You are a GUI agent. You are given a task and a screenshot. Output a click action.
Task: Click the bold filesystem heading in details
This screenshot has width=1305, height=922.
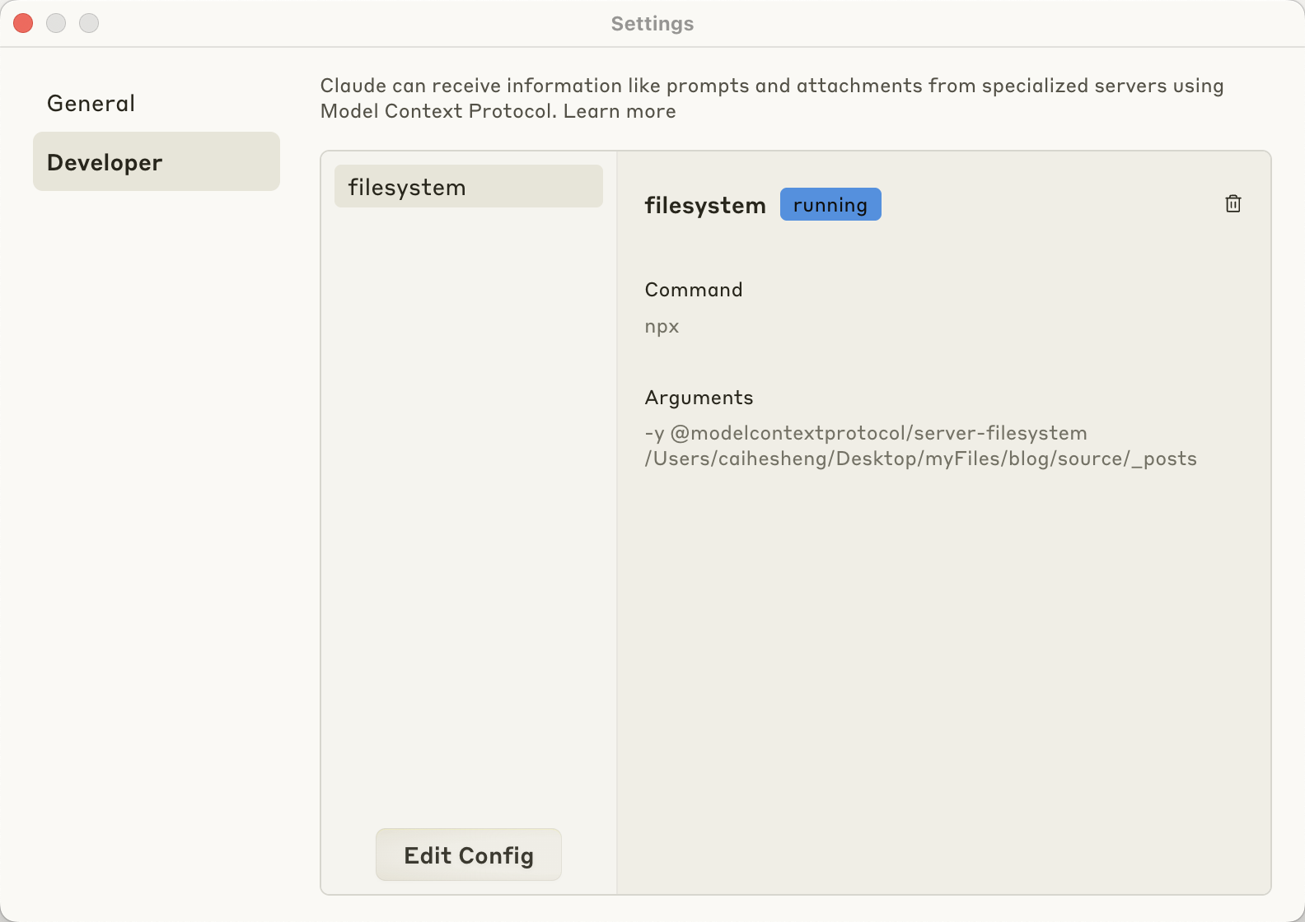pyautogui.click(x=704, y=205)
